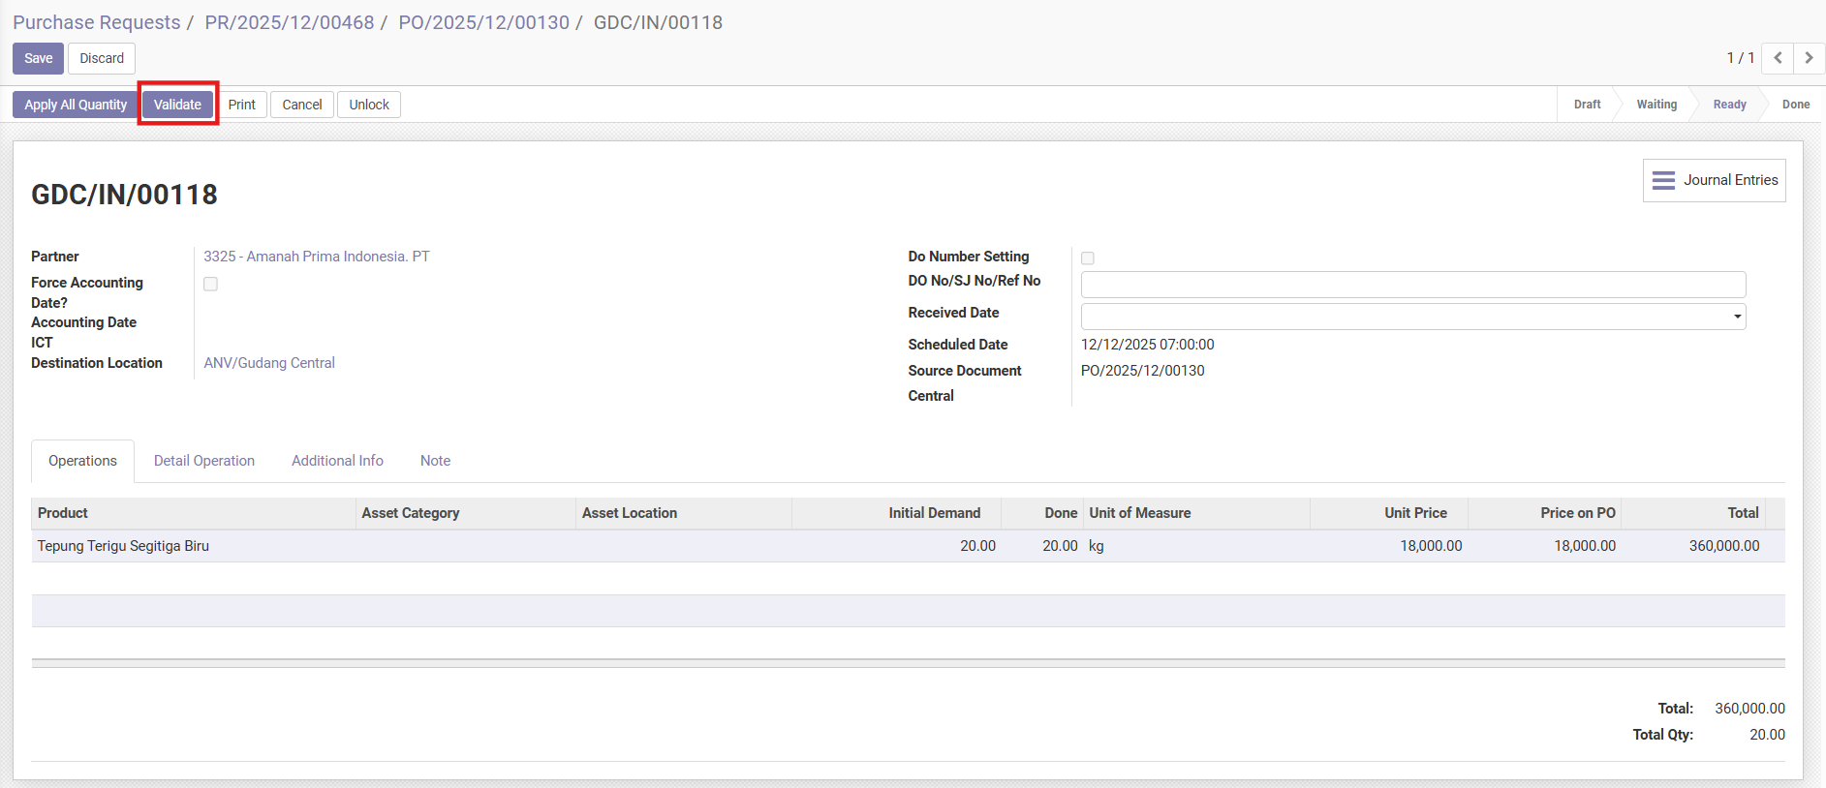This screenshot has width=1826, height=788.
Task: Click Apply All Quantity button
Action: point(76,105)
